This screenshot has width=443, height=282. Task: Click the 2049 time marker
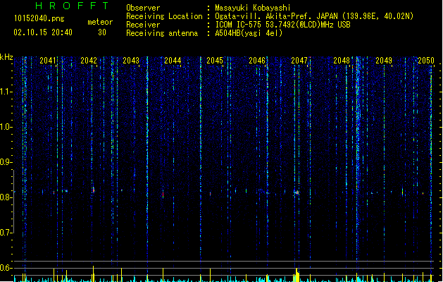click(384, 61)
